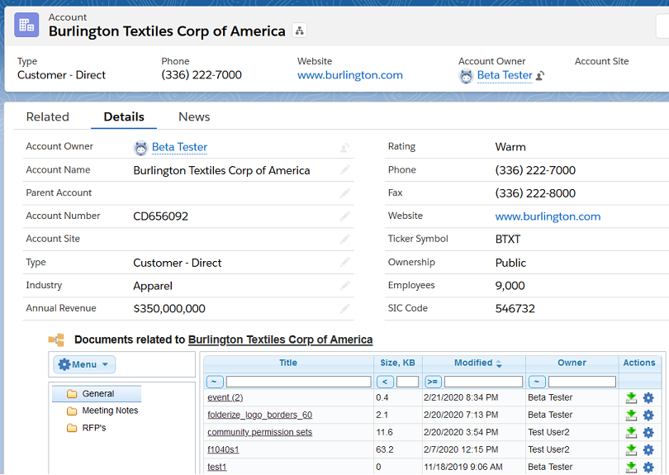This screenshot has width=669, height=475.
Task: Change the Modified filter >= operator
Action: [433, 382]
